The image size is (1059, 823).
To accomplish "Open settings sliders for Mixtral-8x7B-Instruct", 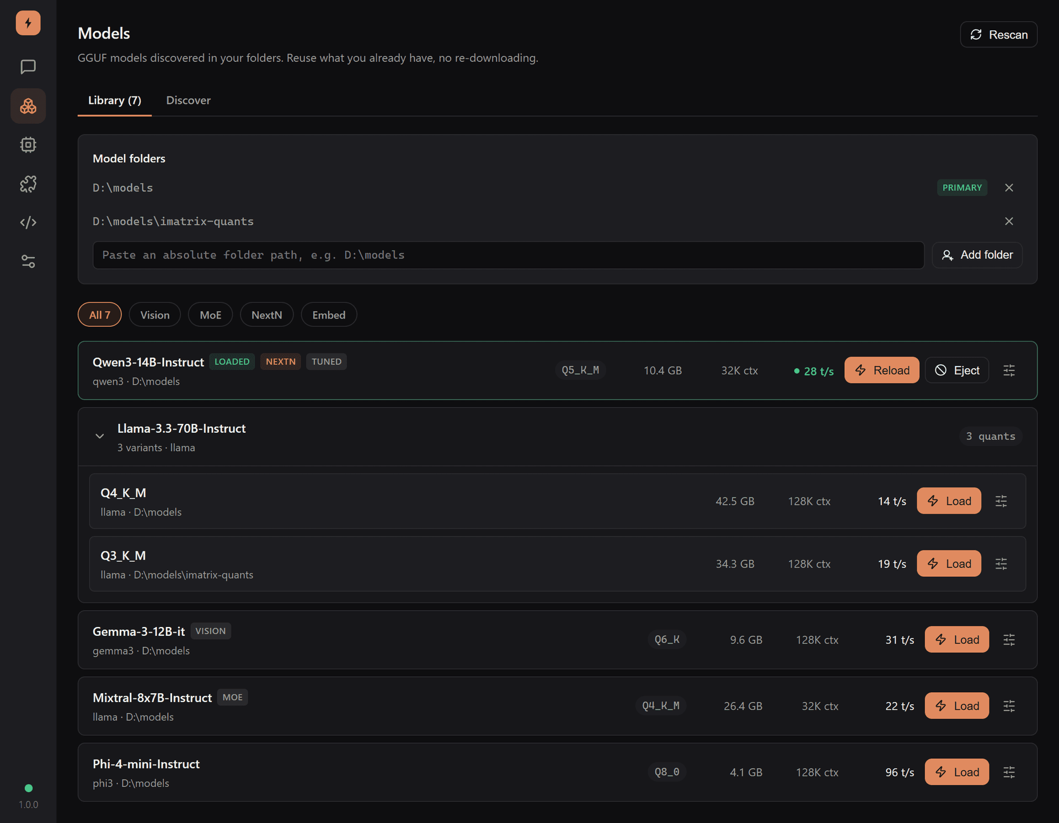I will [x=1009, y=706].
